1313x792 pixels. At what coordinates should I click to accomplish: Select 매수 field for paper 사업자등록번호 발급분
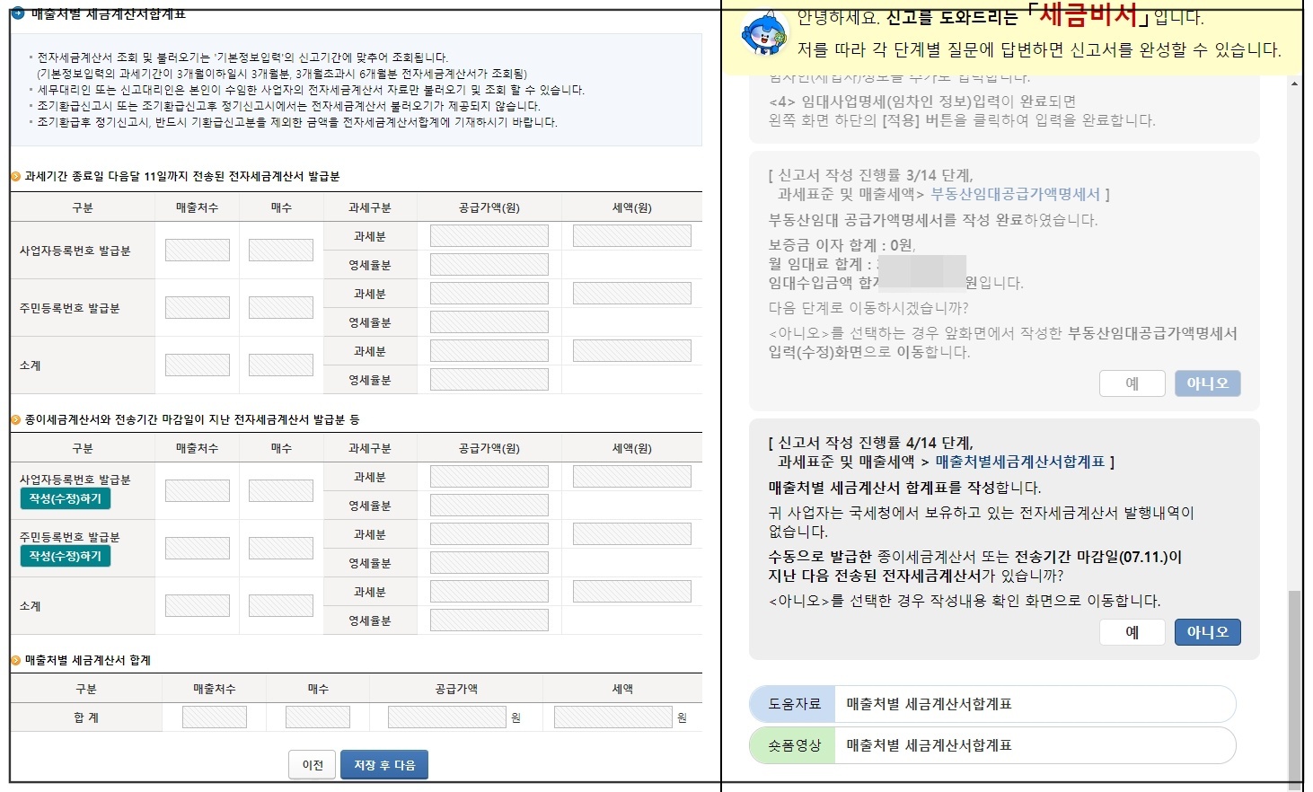281,490
